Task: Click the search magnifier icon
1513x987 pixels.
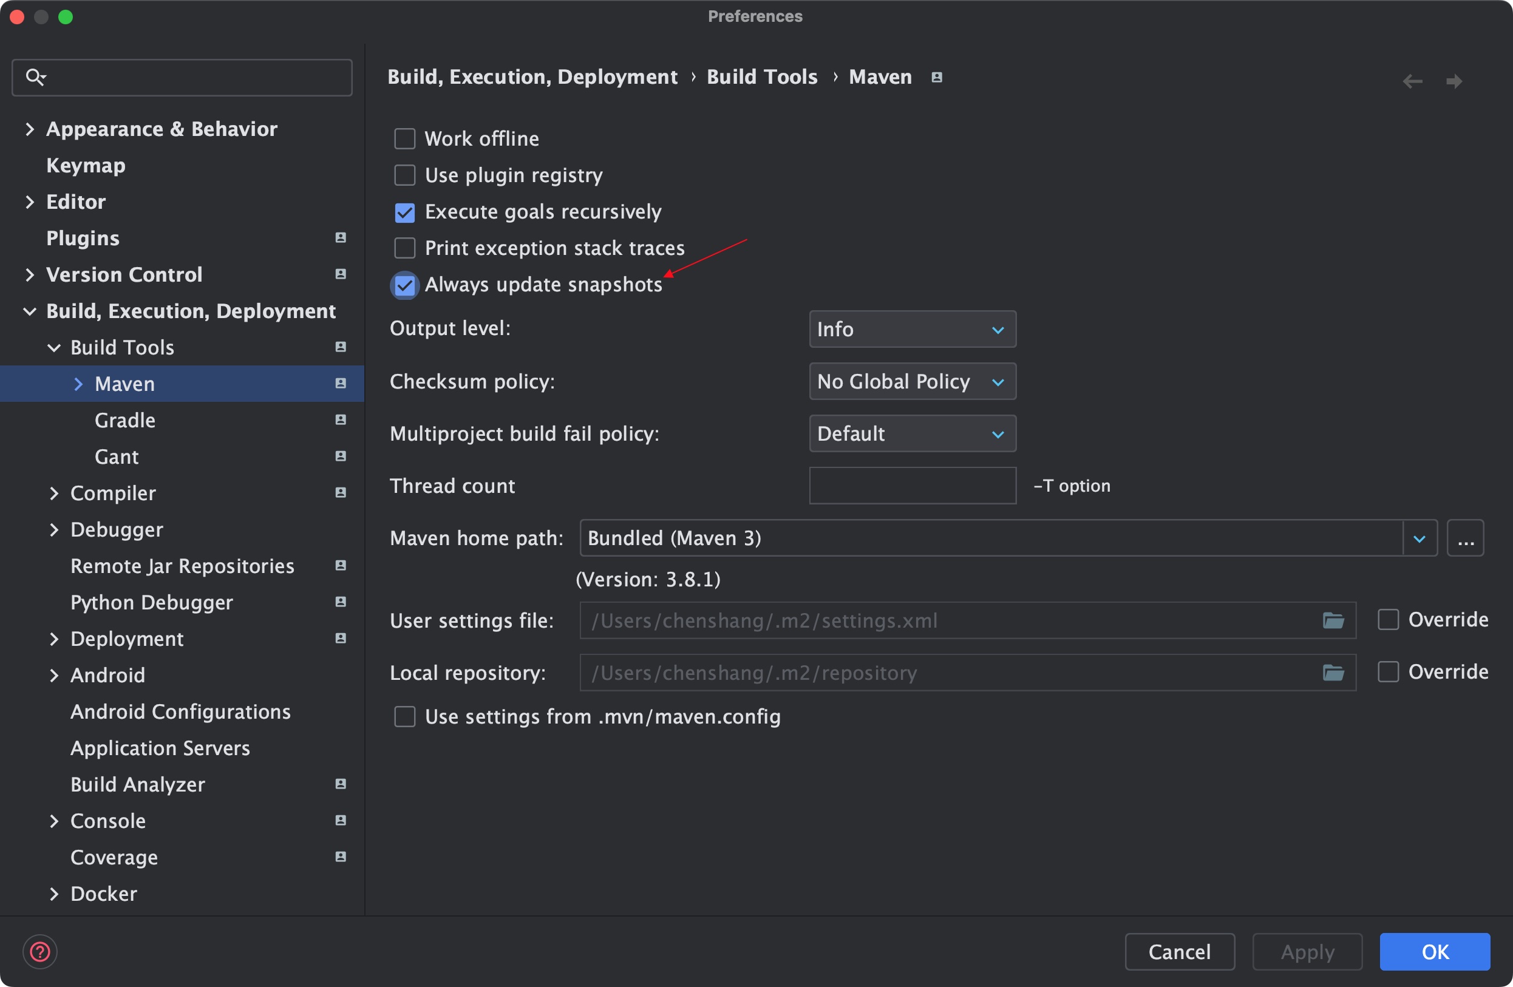Action: tap(35, 78)
